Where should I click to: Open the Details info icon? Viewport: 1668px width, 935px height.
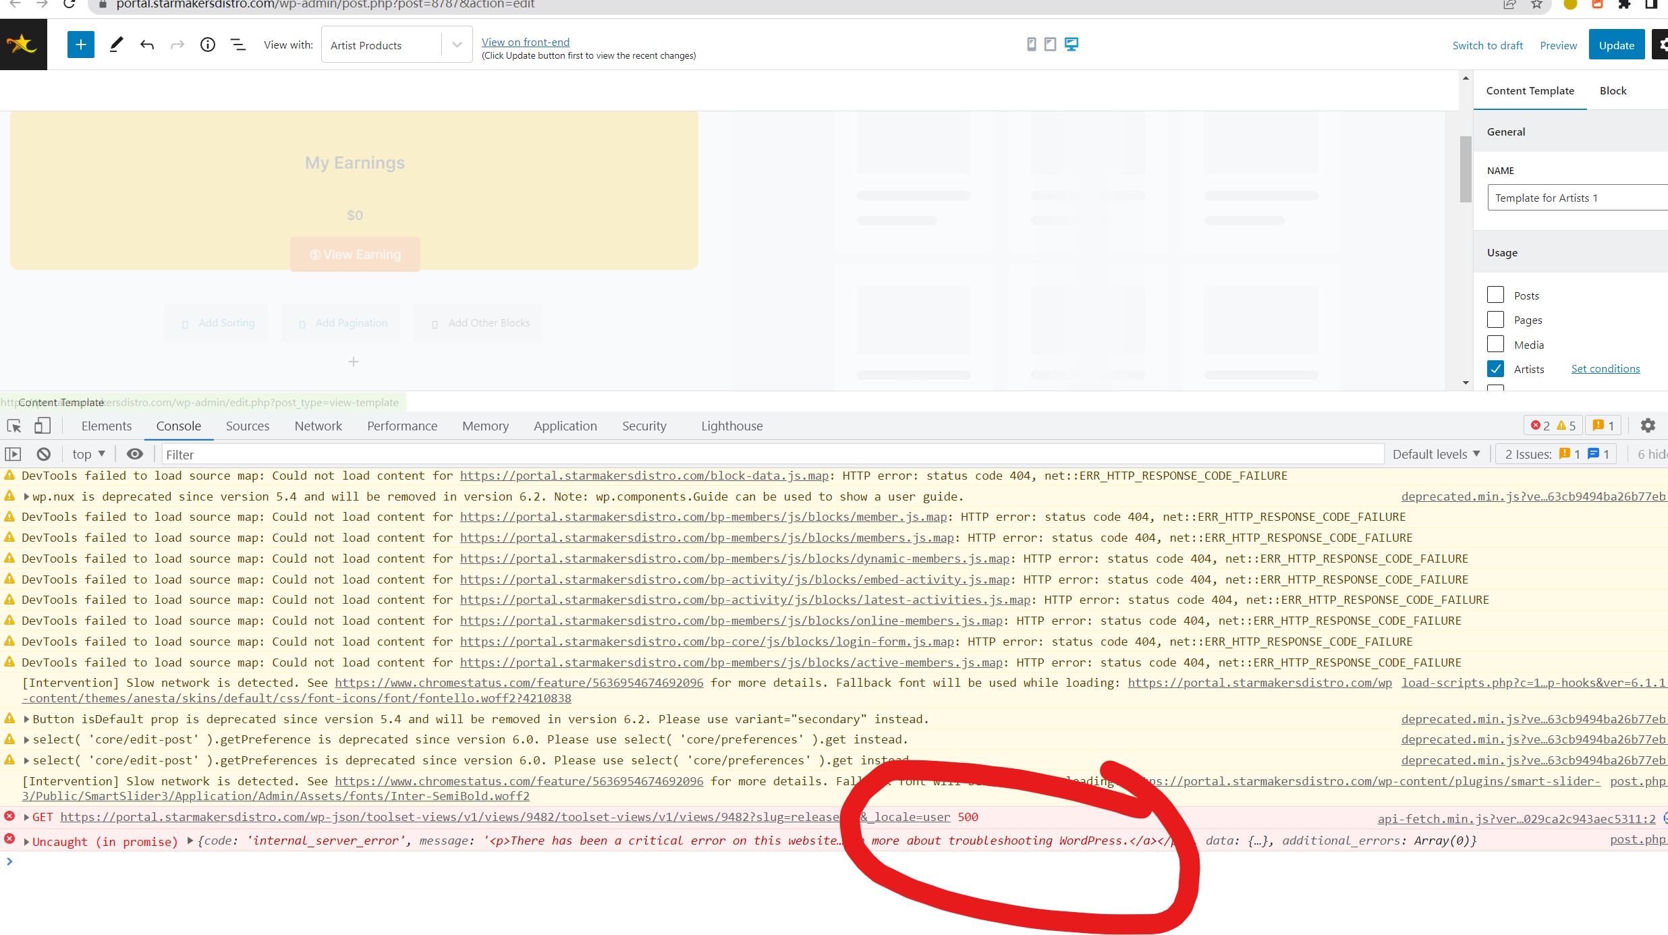[208, 45]
